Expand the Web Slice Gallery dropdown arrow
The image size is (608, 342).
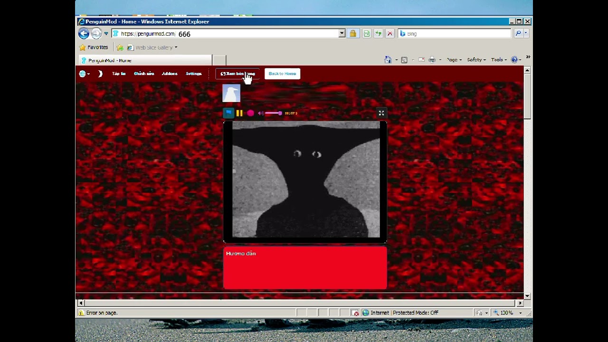point(176,47)
